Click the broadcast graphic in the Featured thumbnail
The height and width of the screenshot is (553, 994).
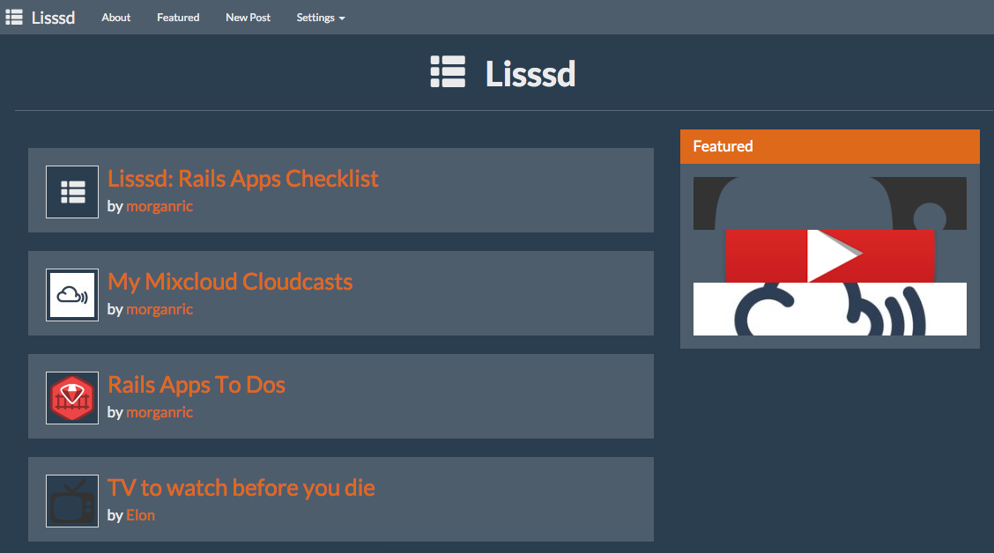point(829,310)
